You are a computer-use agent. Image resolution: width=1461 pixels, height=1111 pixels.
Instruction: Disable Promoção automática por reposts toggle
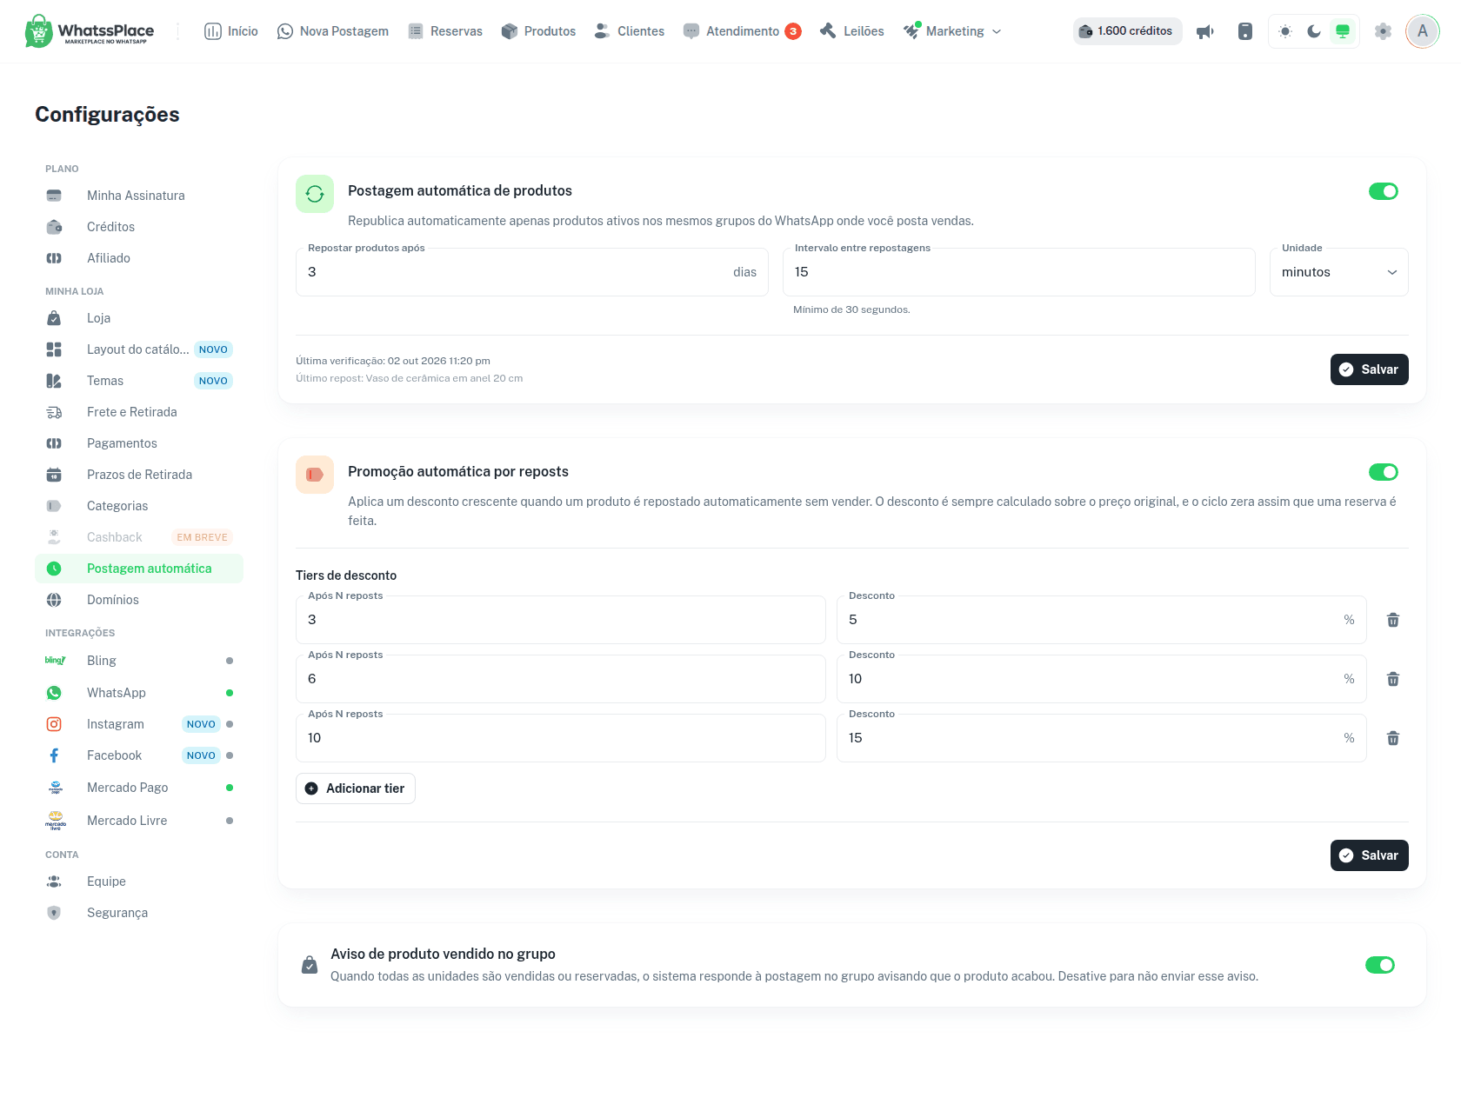(1384, 472)
